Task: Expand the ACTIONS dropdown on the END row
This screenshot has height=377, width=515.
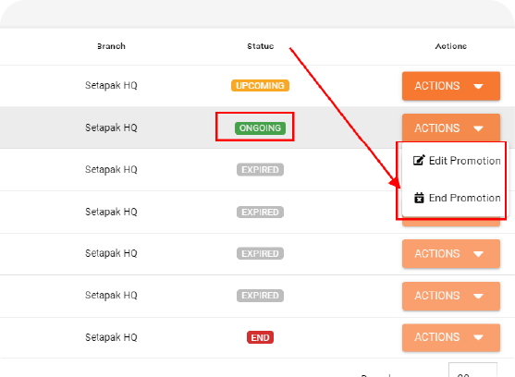Action: tap(451, 337)
